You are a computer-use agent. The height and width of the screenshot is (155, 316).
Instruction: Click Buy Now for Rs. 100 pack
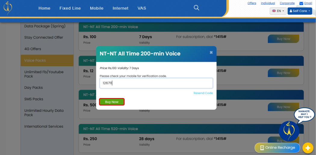(283, 39)
